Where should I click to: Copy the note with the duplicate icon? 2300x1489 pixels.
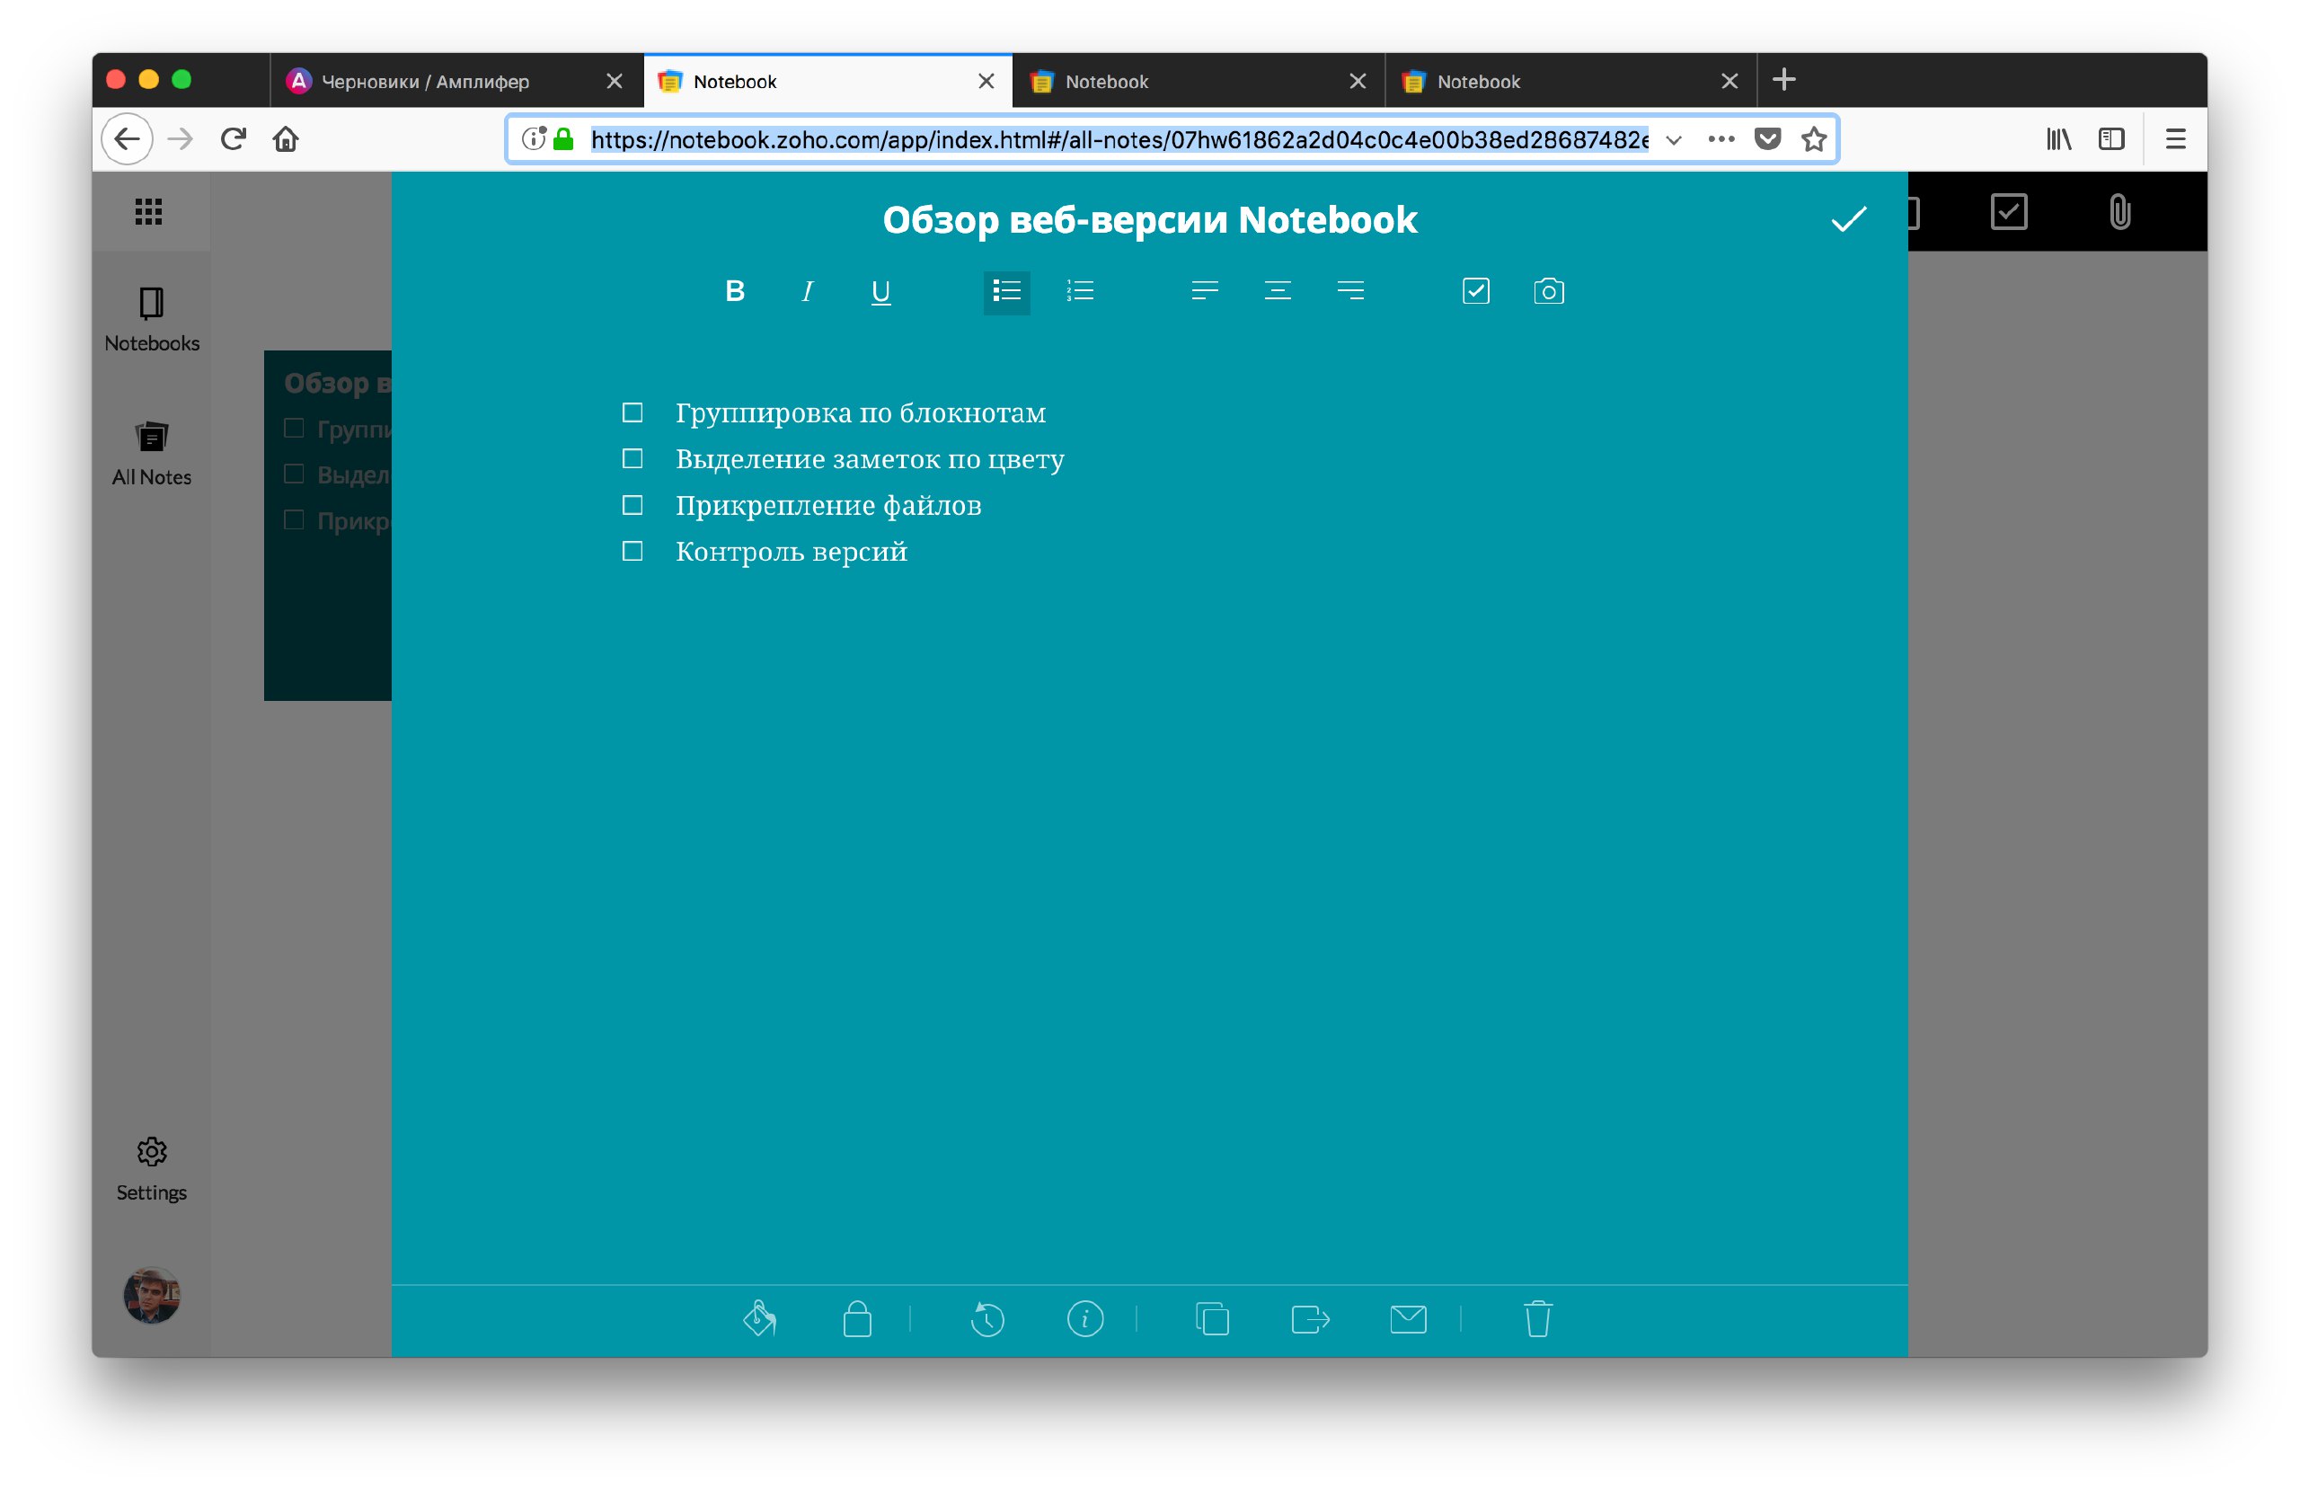coord(1212,1319)
